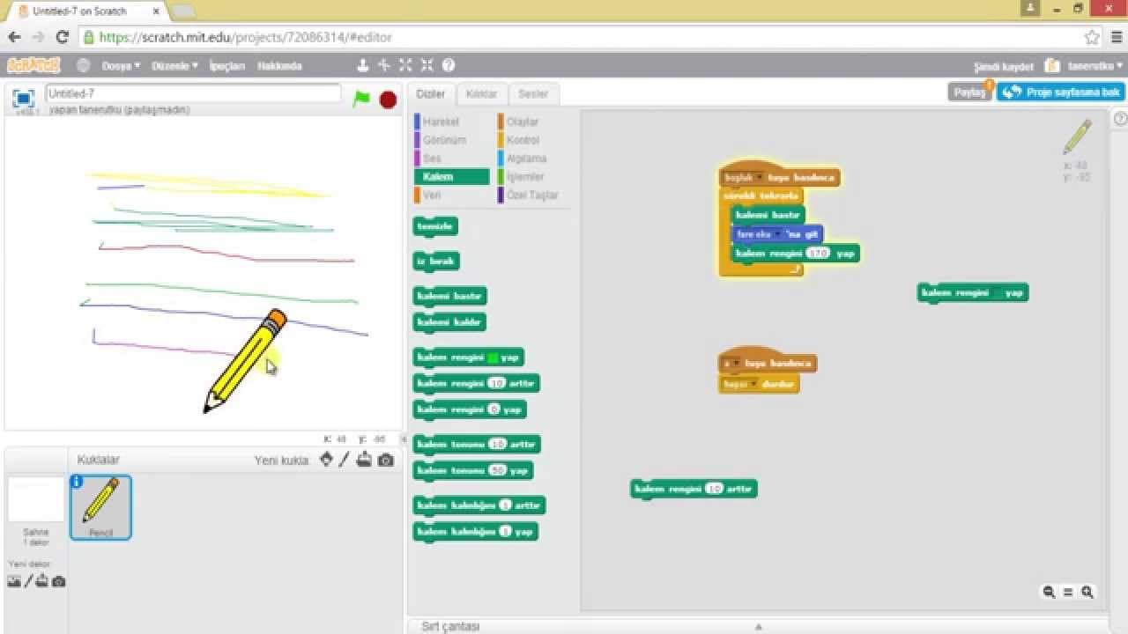Open İpuçları in the menu bar
Viewport: 1128px width, 634px height.
point(226,66)
